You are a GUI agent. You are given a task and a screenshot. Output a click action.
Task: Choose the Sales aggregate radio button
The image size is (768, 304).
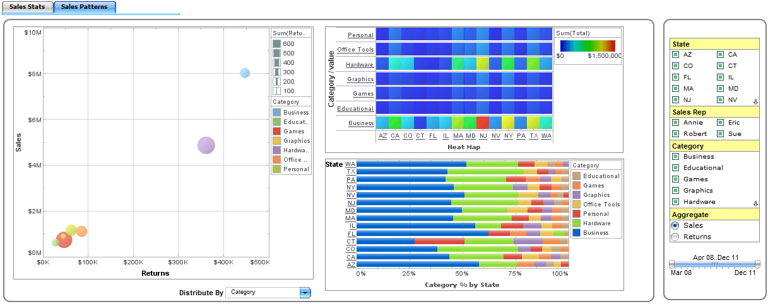tap(675, 225)
